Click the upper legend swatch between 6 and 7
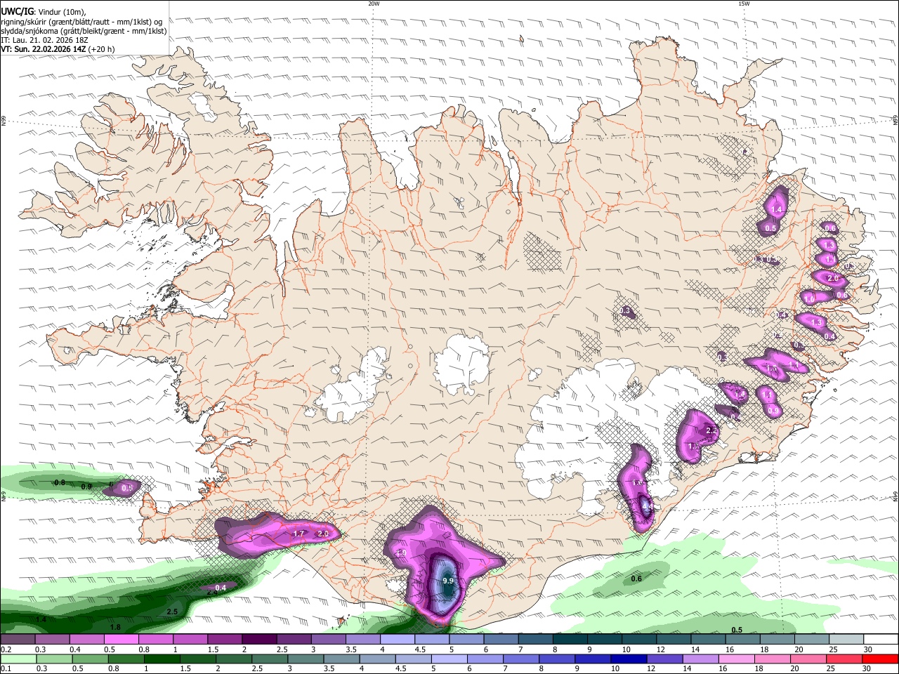899x674 pixels. [x=501, y=640]
